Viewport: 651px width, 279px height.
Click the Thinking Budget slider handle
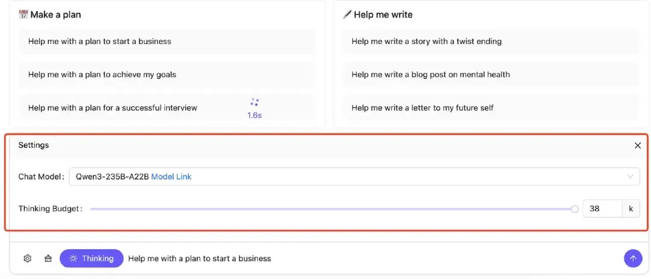[574, 209]
